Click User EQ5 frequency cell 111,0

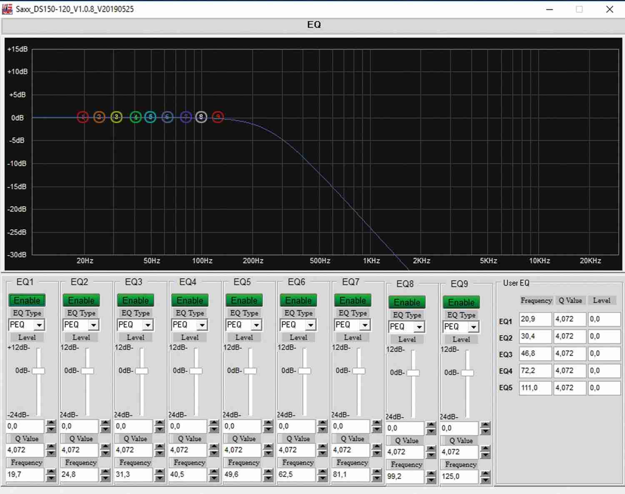tap(535, 388)
